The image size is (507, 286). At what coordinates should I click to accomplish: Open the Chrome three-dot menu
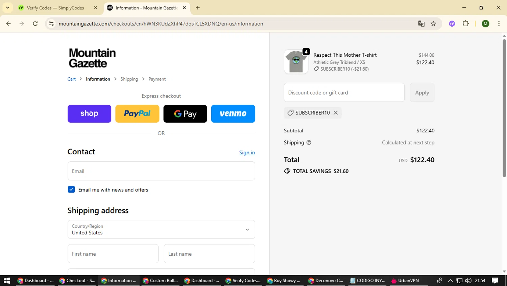pos(499,24)
